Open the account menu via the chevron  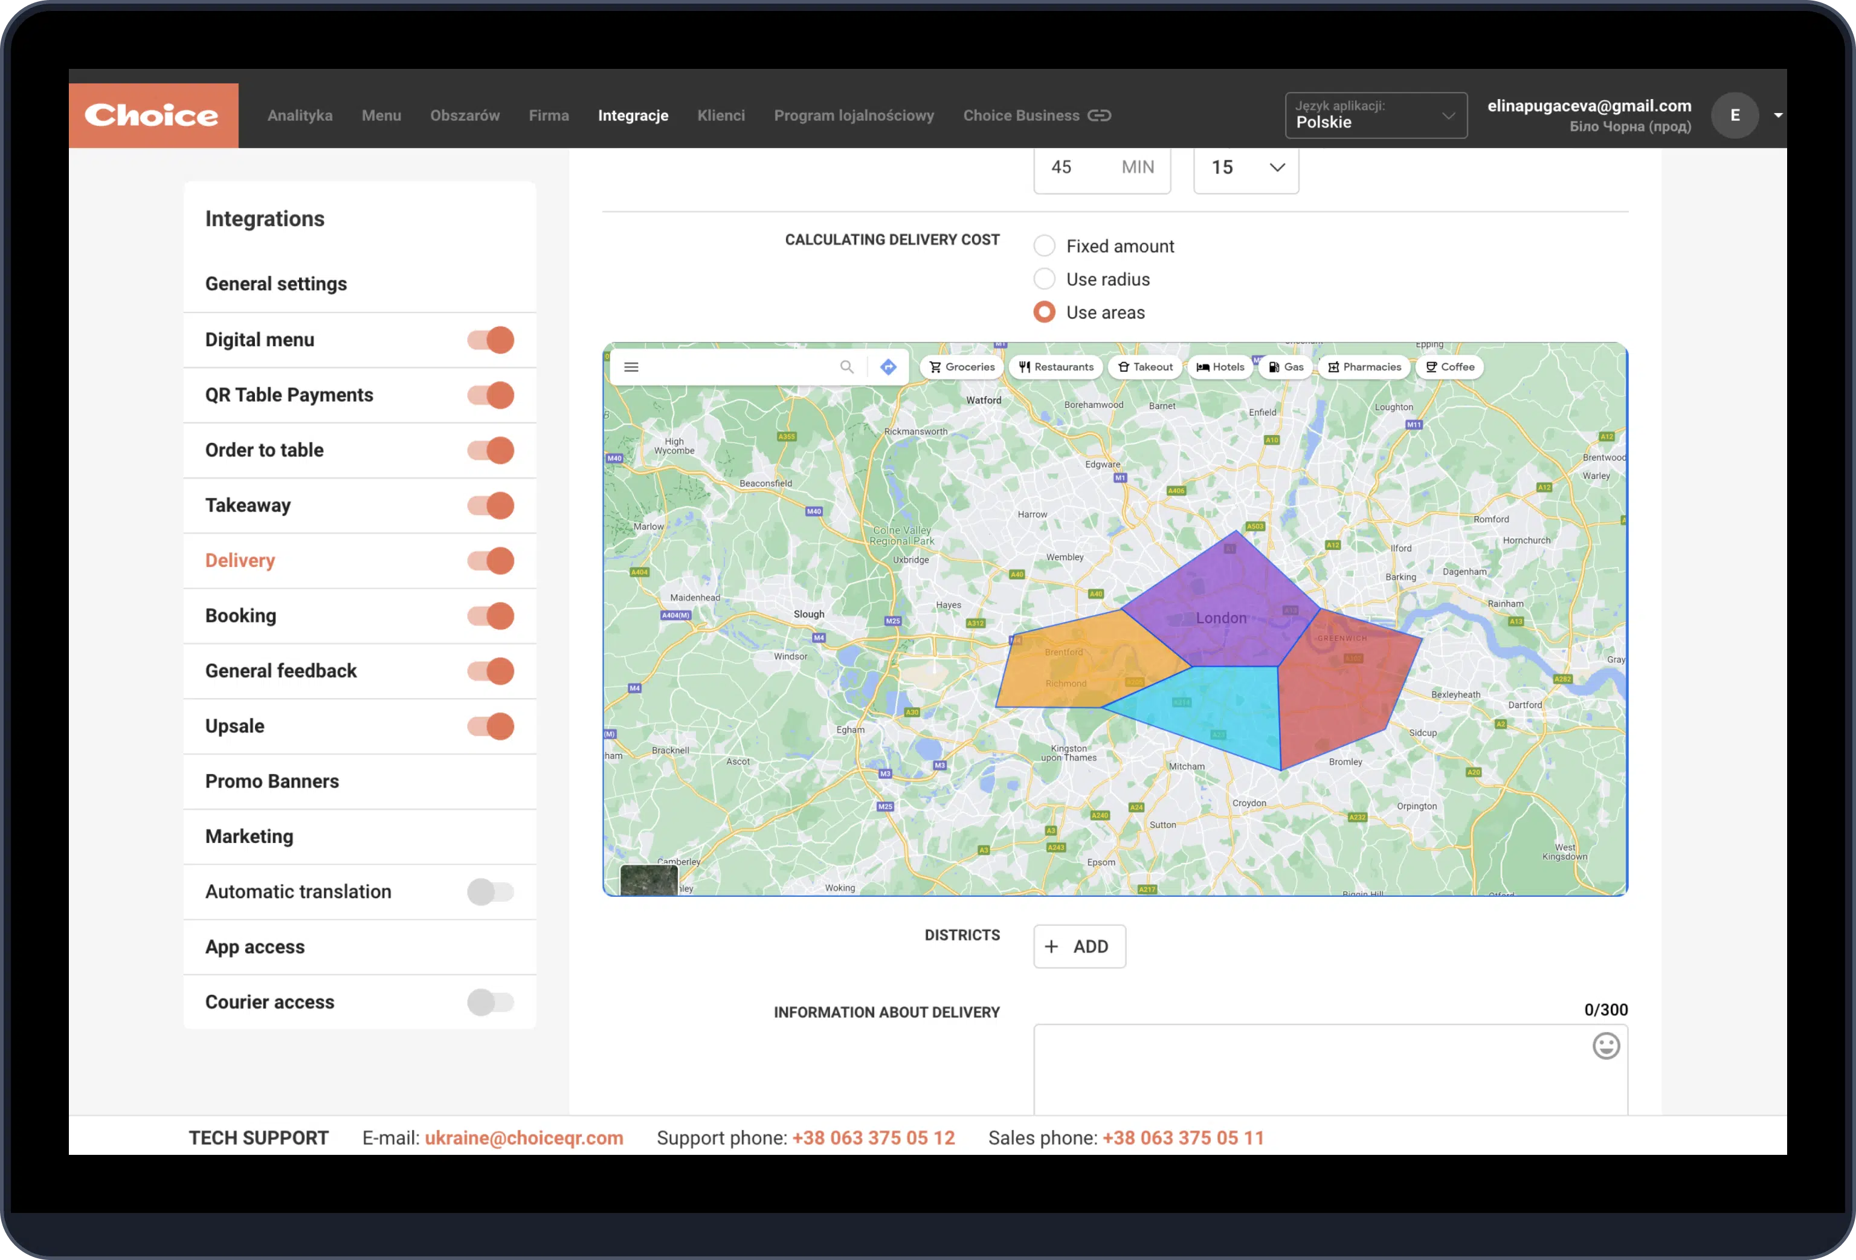coord(1779,115)
